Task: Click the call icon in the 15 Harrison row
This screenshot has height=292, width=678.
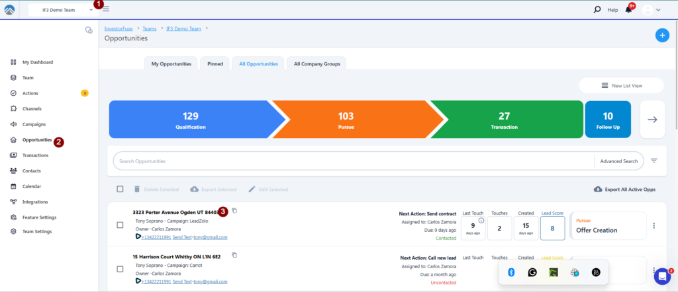Action: tap(138, 281)
